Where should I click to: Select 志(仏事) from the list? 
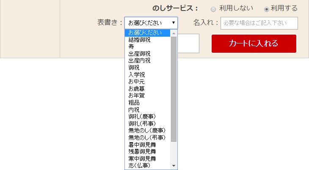(x=147, y=165)
